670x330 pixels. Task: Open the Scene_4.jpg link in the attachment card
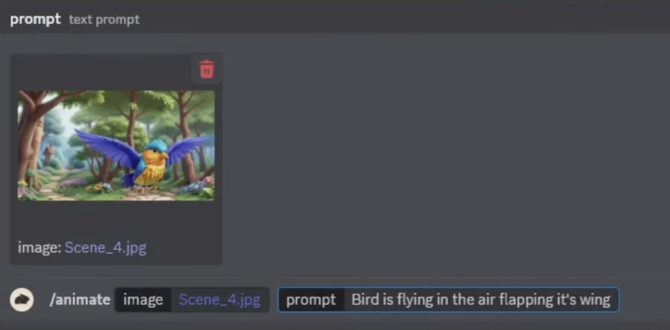click(106, 247)
